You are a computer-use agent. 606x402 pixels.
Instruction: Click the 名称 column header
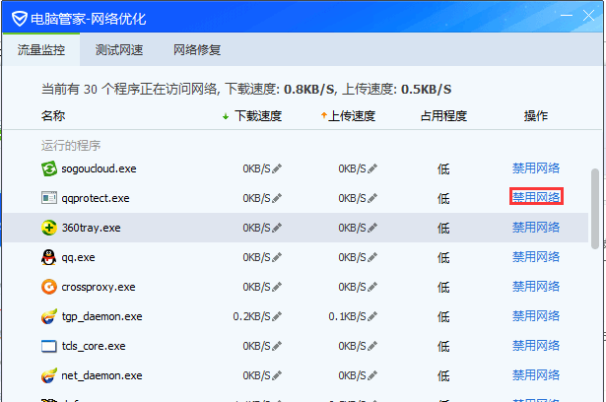[x=53, y=115]
